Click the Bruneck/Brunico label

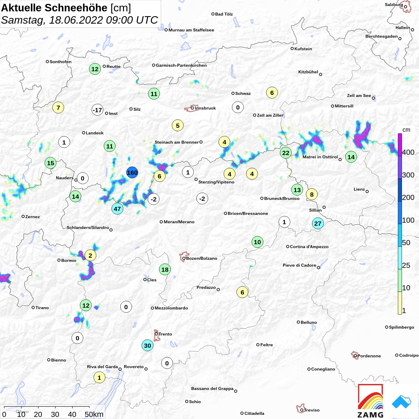coord(282,198)
